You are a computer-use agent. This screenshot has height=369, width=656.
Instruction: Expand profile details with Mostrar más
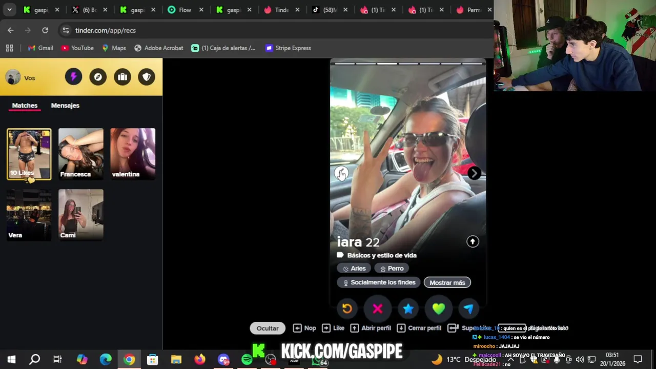pos(447,282)
